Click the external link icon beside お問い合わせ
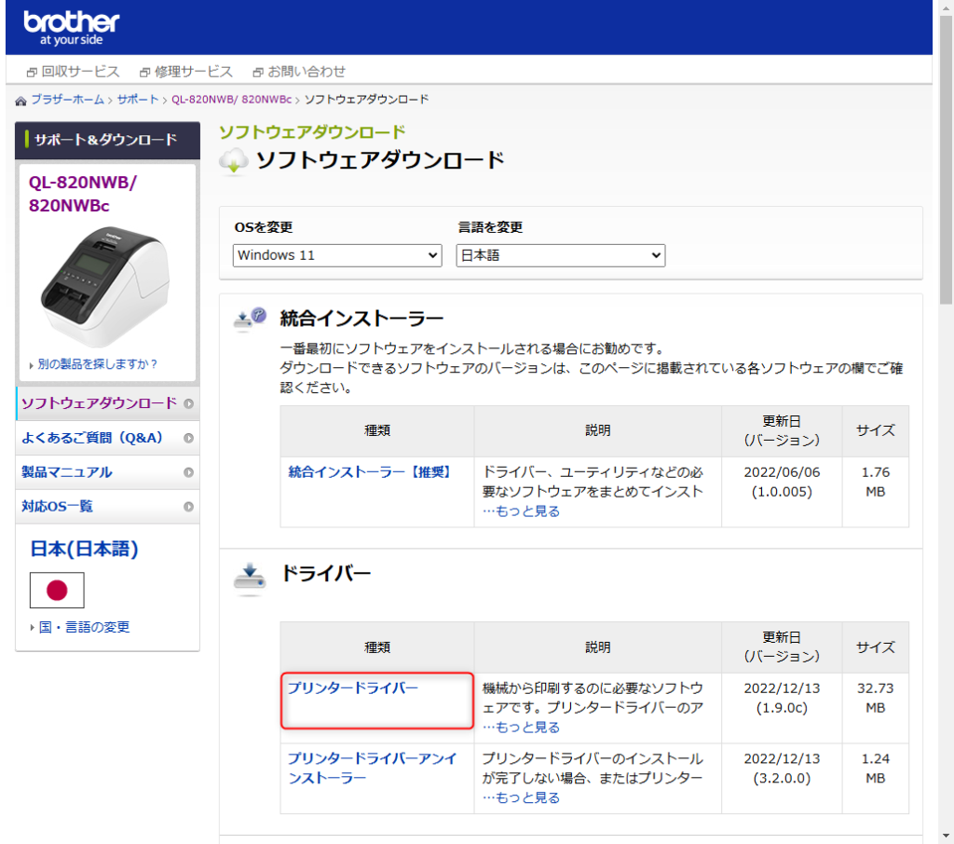The image size is (954, 844). pos(258,73)
